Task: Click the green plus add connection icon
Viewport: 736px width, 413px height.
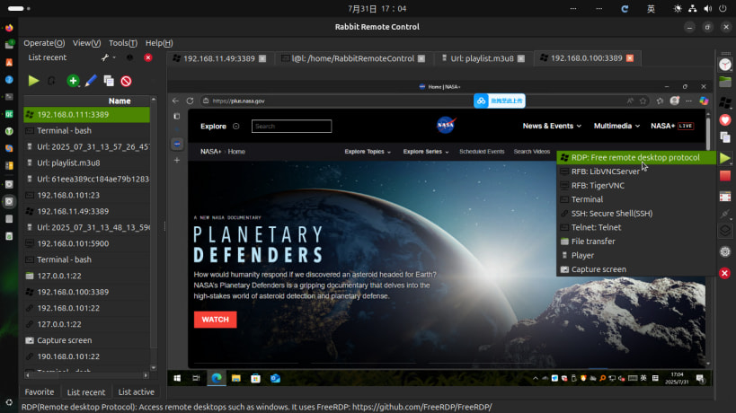Action: [73, 81]
